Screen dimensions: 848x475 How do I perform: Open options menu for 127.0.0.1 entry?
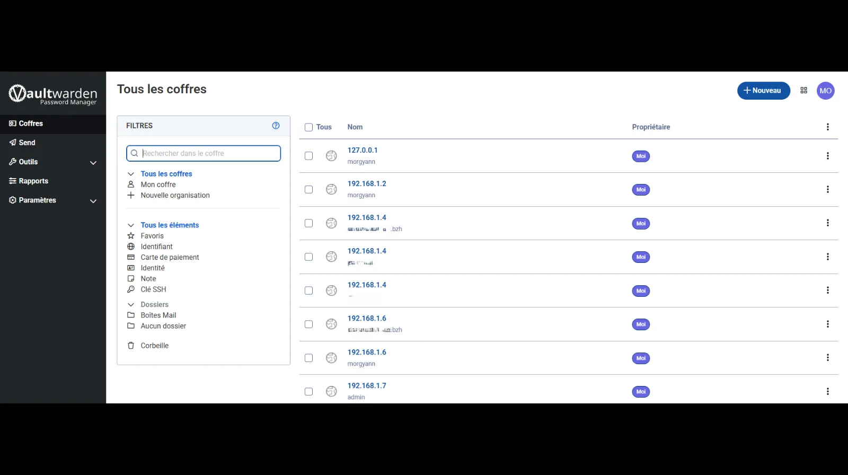[827, 156]
